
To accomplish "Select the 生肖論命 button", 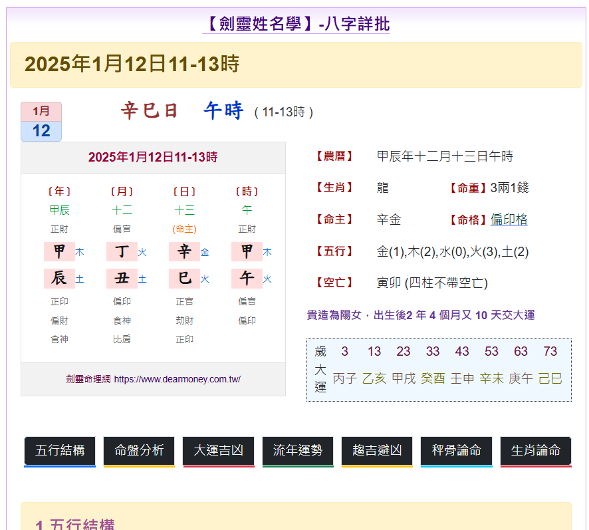I will (535, 450).
